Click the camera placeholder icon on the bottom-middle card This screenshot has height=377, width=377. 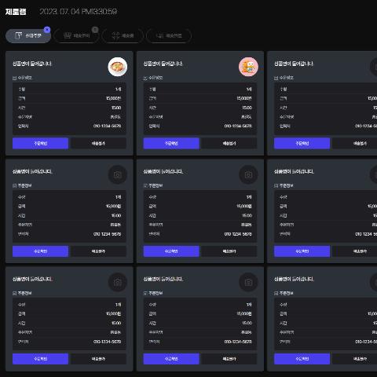click(248, 282)
